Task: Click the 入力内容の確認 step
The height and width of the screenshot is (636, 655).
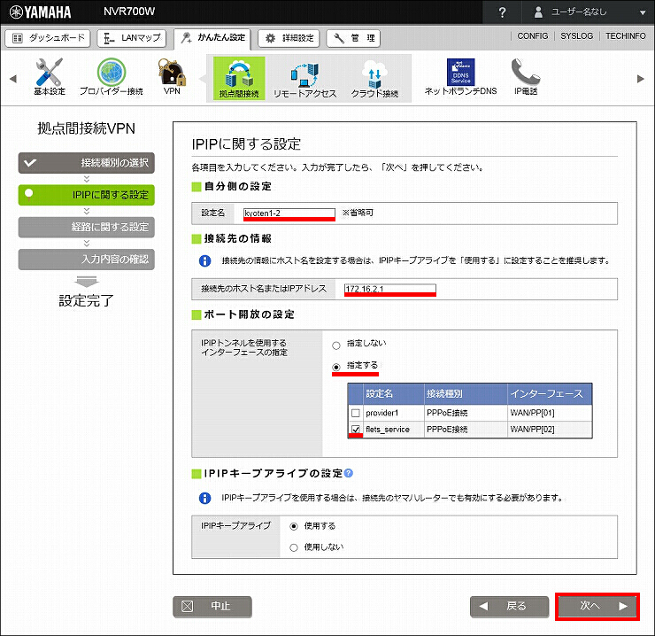Action: tap(87, 260)
